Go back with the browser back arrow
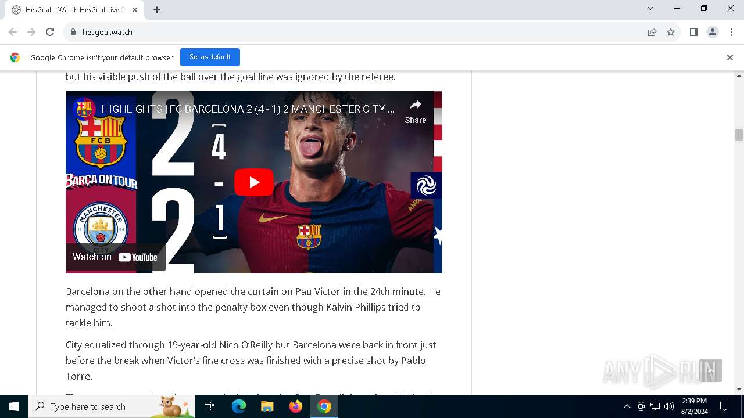 pyautogui.click(x=13, y=32)
